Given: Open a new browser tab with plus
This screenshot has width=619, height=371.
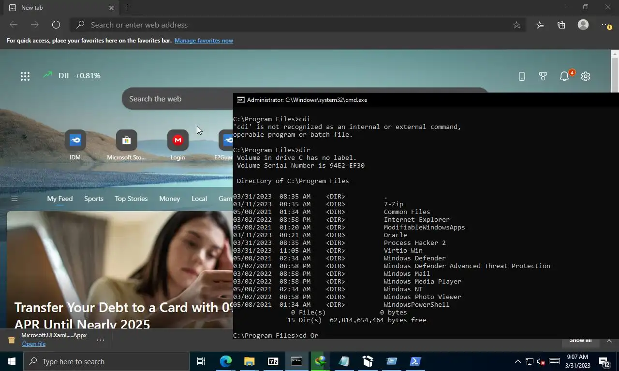Looking at the screenshot, I should click(x=127, y=7).
